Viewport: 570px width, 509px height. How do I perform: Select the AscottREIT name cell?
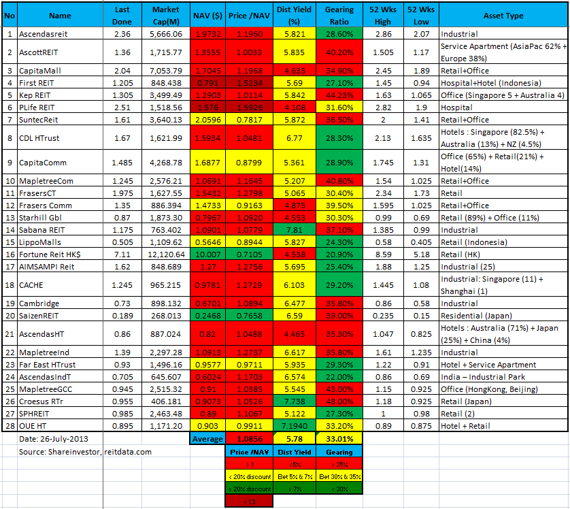pyautogui.click(x=60, y=52)
